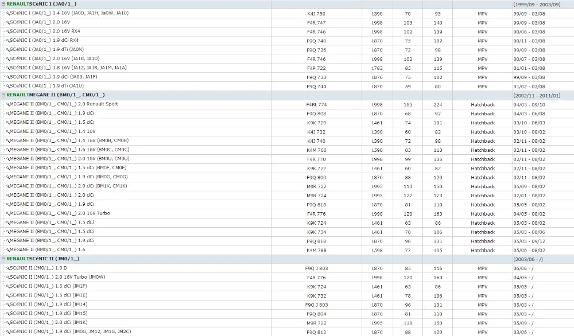Screen dimensions: 574x336
Task: Select the MEGANE II 2.0 dCi row with engine M9R 724
Action: (287, 196)
